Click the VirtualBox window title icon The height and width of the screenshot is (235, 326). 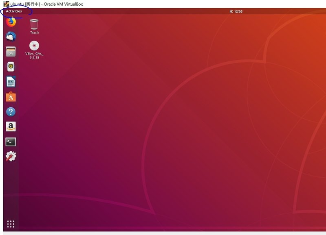point(6,4)
